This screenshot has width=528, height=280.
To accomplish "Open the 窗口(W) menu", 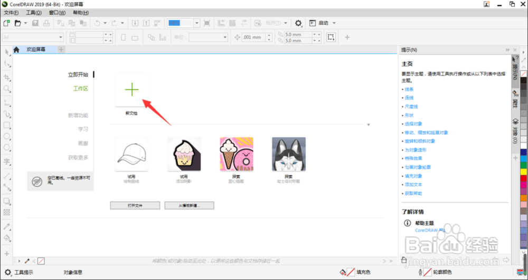I will [57, 13].
